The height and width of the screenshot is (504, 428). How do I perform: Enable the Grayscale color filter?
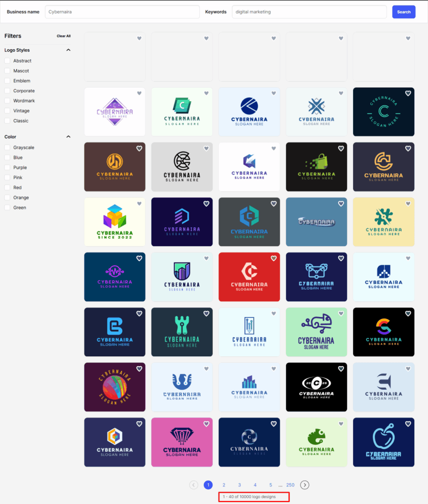[x=7, y=147]
